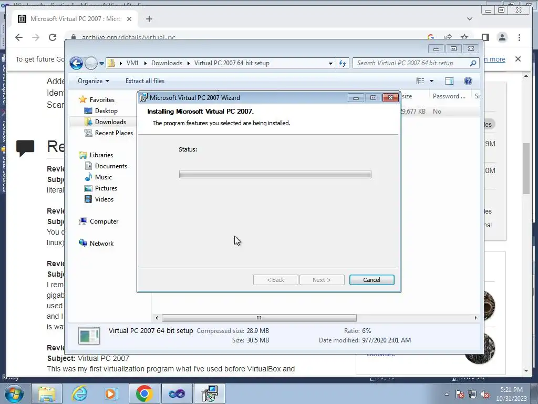538x404 pixels.
Task: Select Favorites in navigation pane
Action: 102,99
